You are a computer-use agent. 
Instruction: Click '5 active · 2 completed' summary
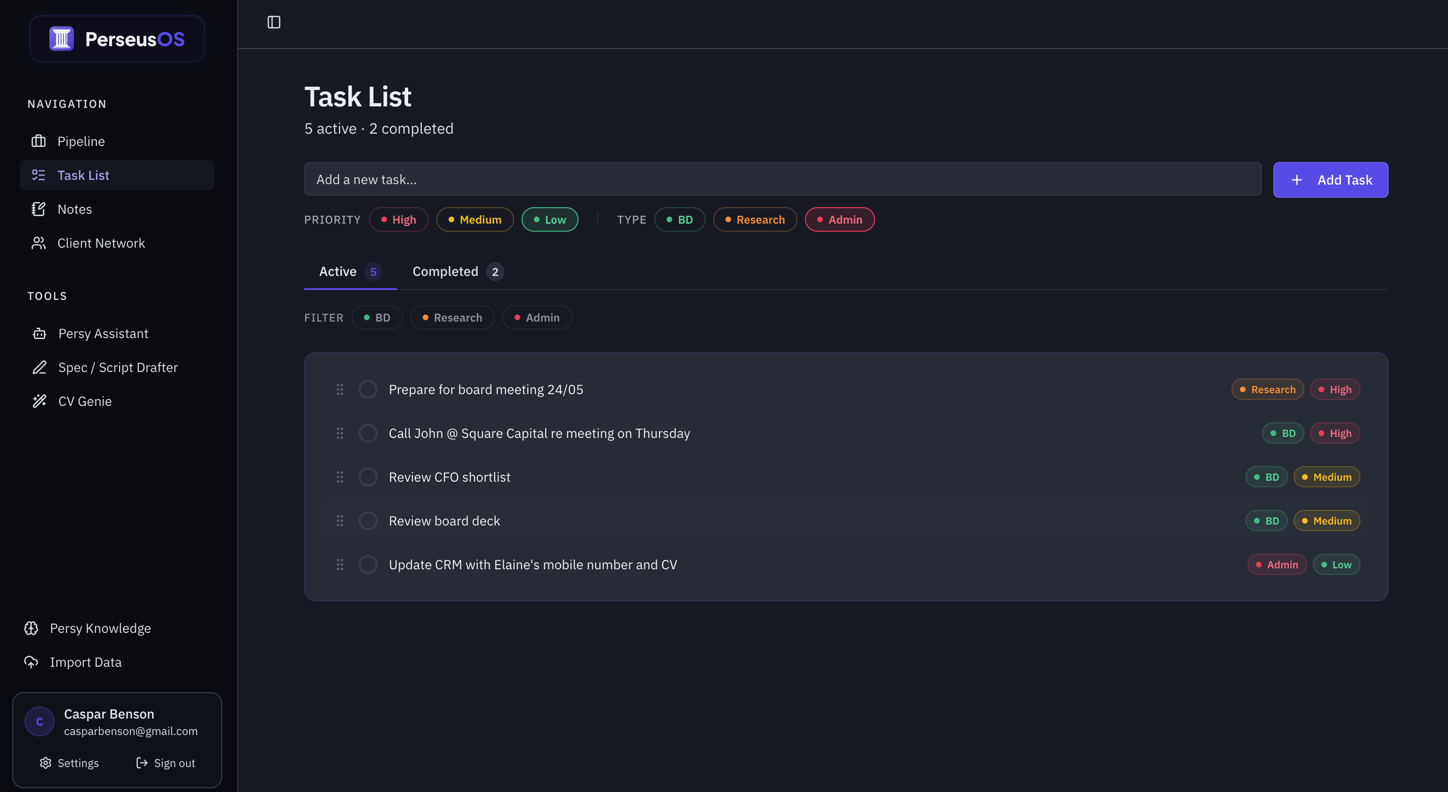pos(379,128)
